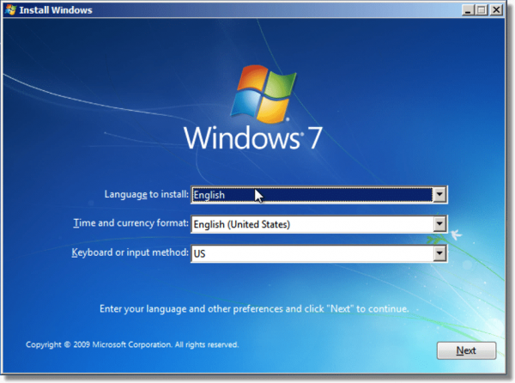Click the Time and currency format label

click(x=131, y=223)
